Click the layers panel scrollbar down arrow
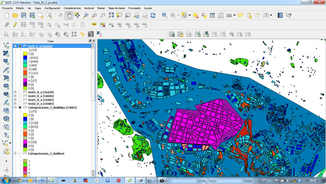This screenshot has height=184, width=326. [93, 175]
